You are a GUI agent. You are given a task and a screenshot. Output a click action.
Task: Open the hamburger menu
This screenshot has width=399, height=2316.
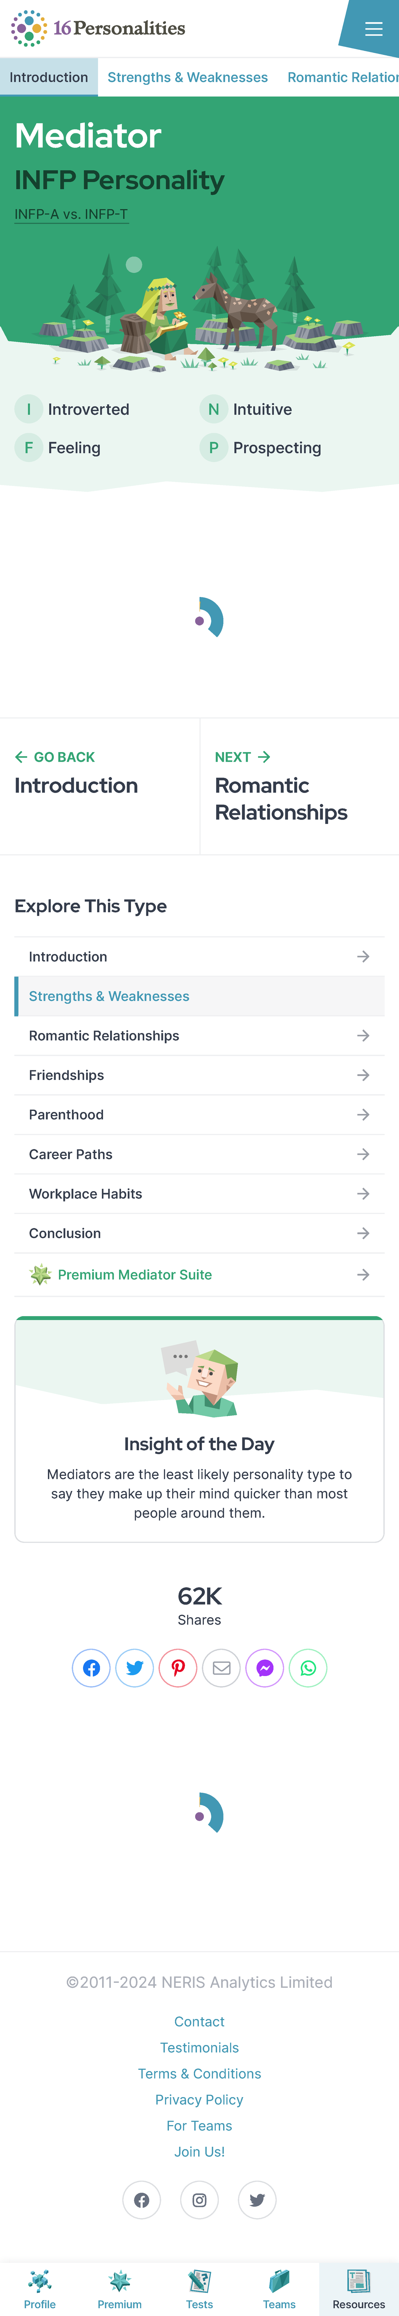click(x=373, y=29)
